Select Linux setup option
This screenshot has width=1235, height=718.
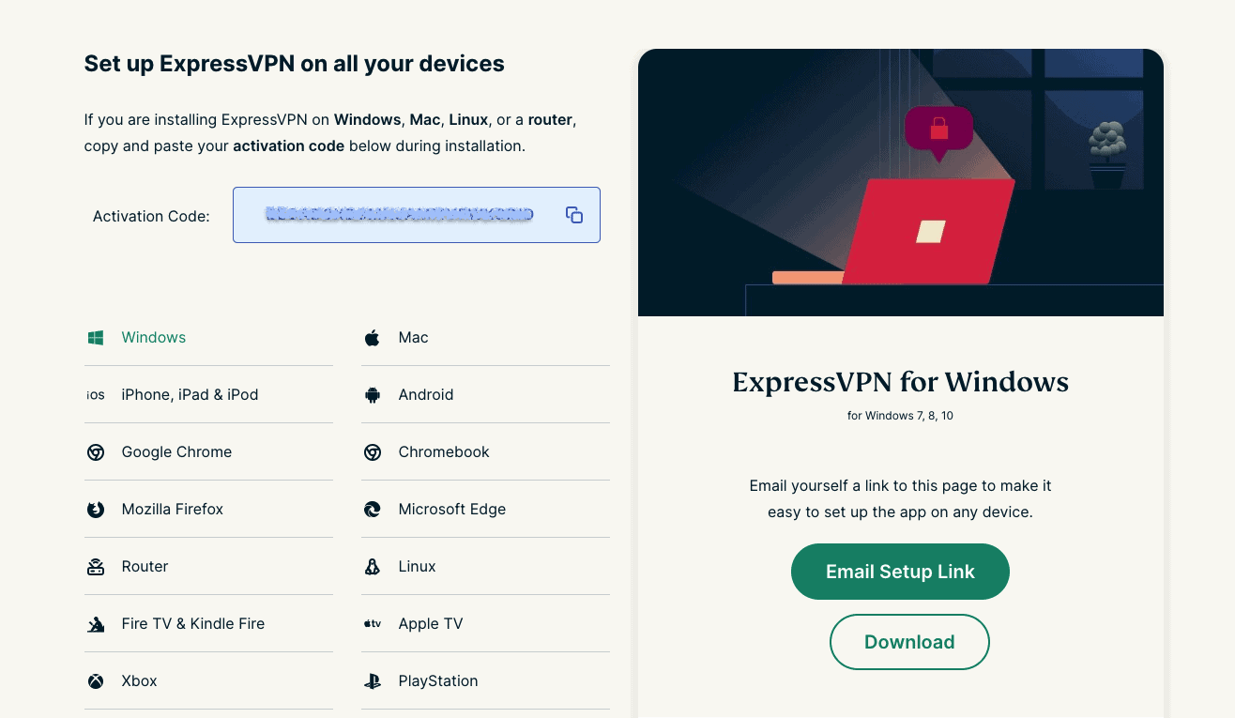tap(485, 567)
